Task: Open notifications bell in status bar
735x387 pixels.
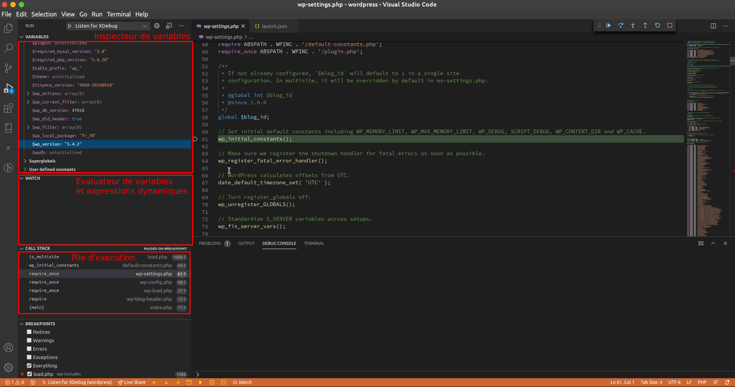Action: (727, 382)
